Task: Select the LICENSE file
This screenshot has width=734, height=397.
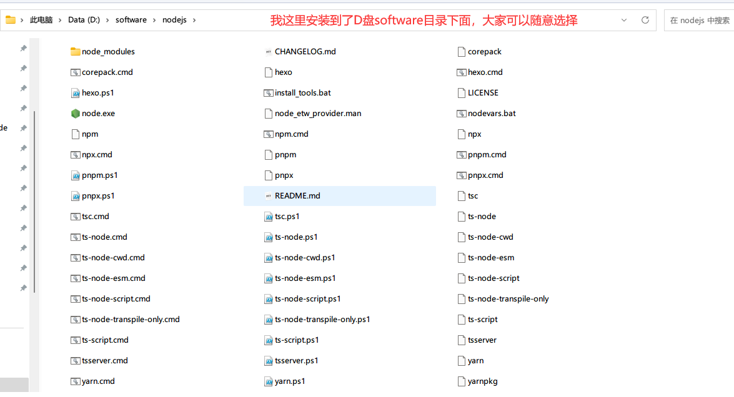Action: (x=482, y=93)
